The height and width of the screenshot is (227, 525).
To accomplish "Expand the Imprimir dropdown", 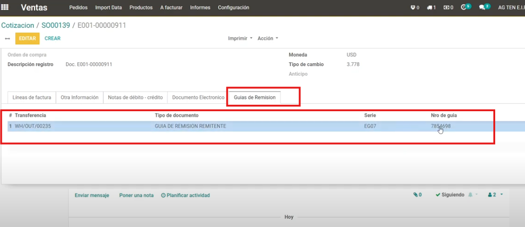I will (x=240, y=38).
